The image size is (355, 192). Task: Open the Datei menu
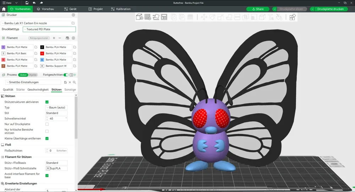tap(10, 3)
